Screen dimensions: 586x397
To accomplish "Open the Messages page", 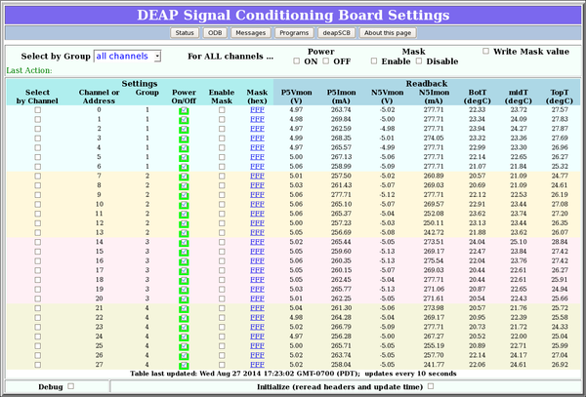I will (250, 33).
